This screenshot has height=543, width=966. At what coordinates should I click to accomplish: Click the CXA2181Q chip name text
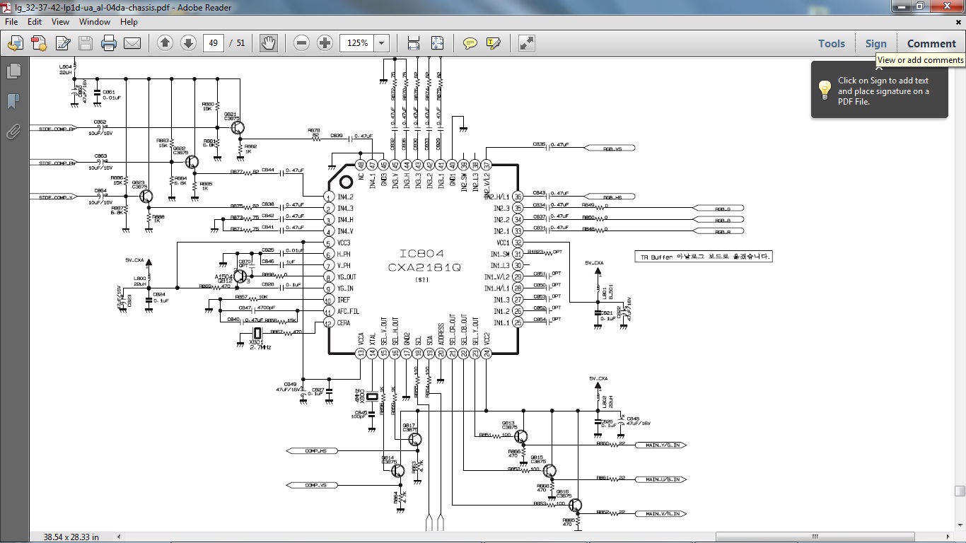424,267
